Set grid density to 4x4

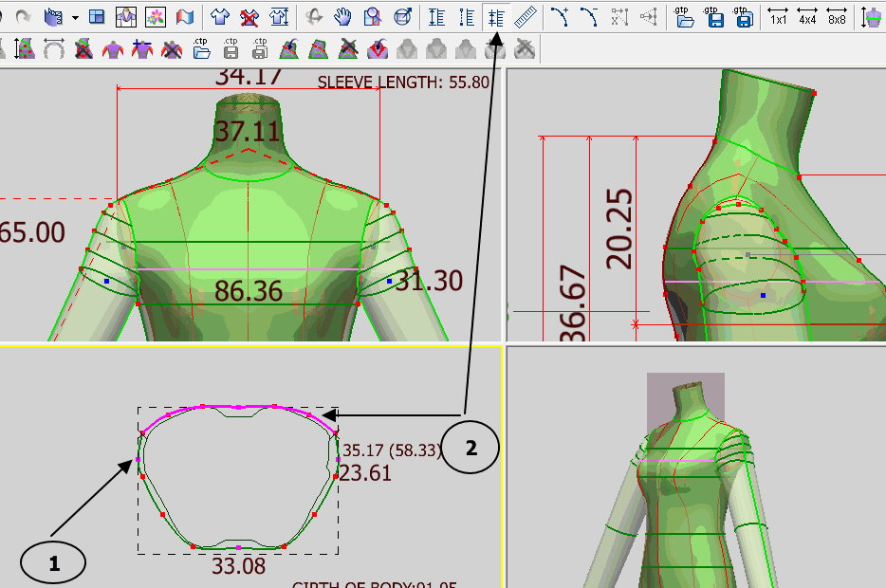807,17
